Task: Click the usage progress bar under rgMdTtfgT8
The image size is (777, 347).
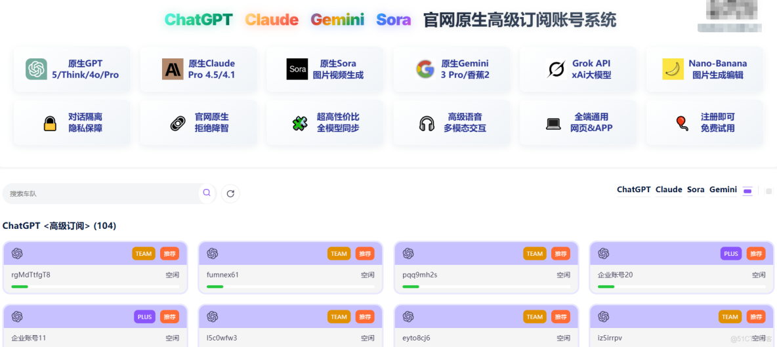Action: 95,287
